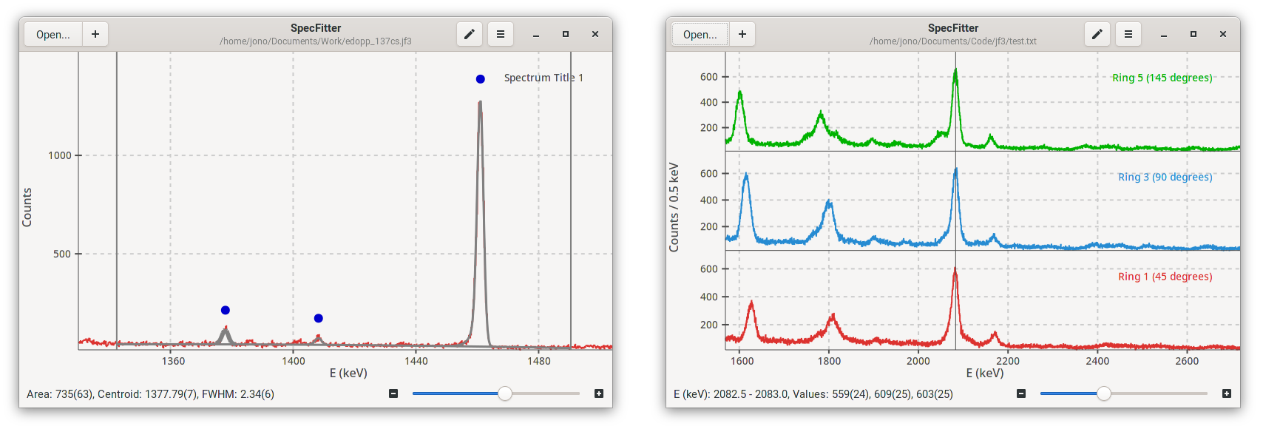1263x429 pixels.
Task: Click 'Counts' y-axis label in left window
Action: 27,207
